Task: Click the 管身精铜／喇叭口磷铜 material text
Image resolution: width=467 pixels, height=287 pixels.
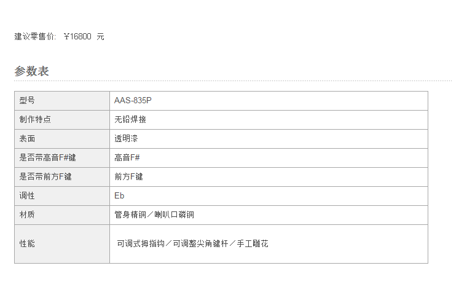Action: coord(154,214)
